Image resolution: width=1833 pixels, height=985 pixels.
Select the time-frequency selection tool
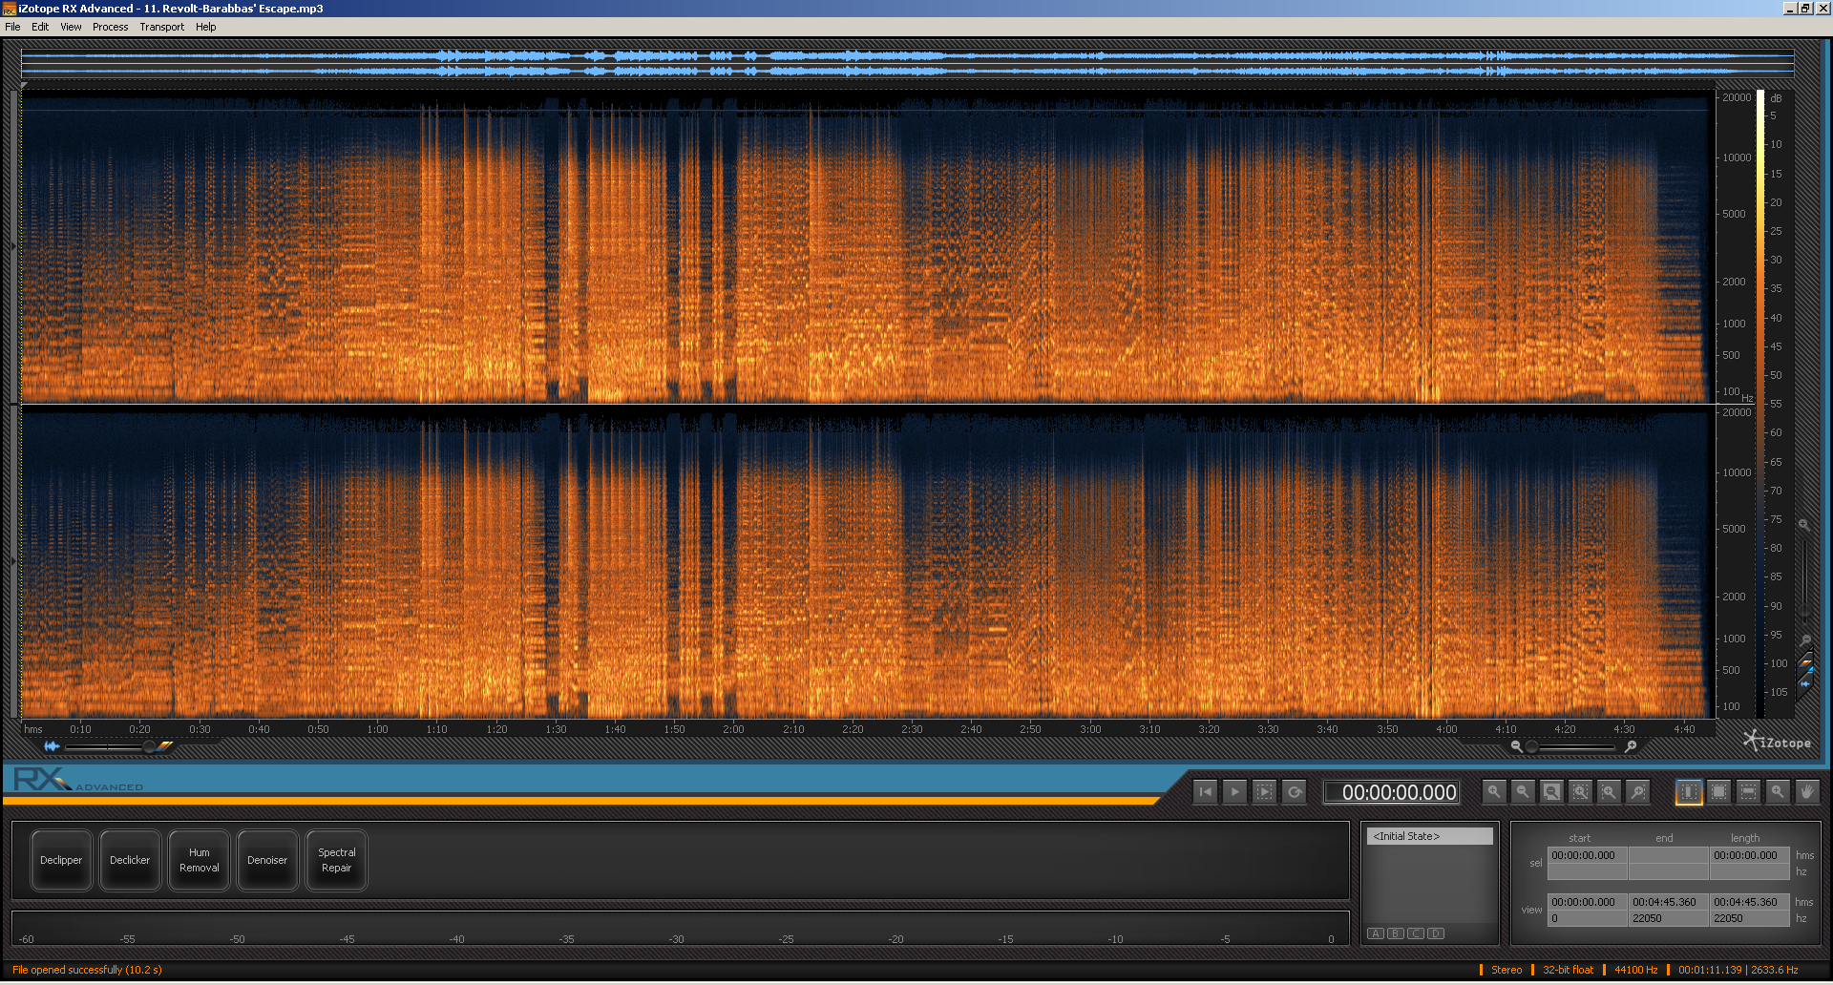coord(1718,791)
